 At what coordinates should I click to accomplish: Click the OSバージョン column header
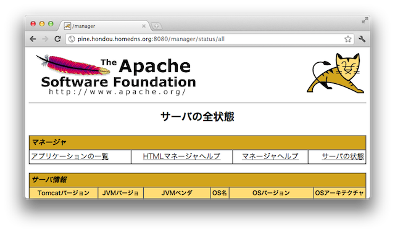pyautogui.click(x=271, y=193)
